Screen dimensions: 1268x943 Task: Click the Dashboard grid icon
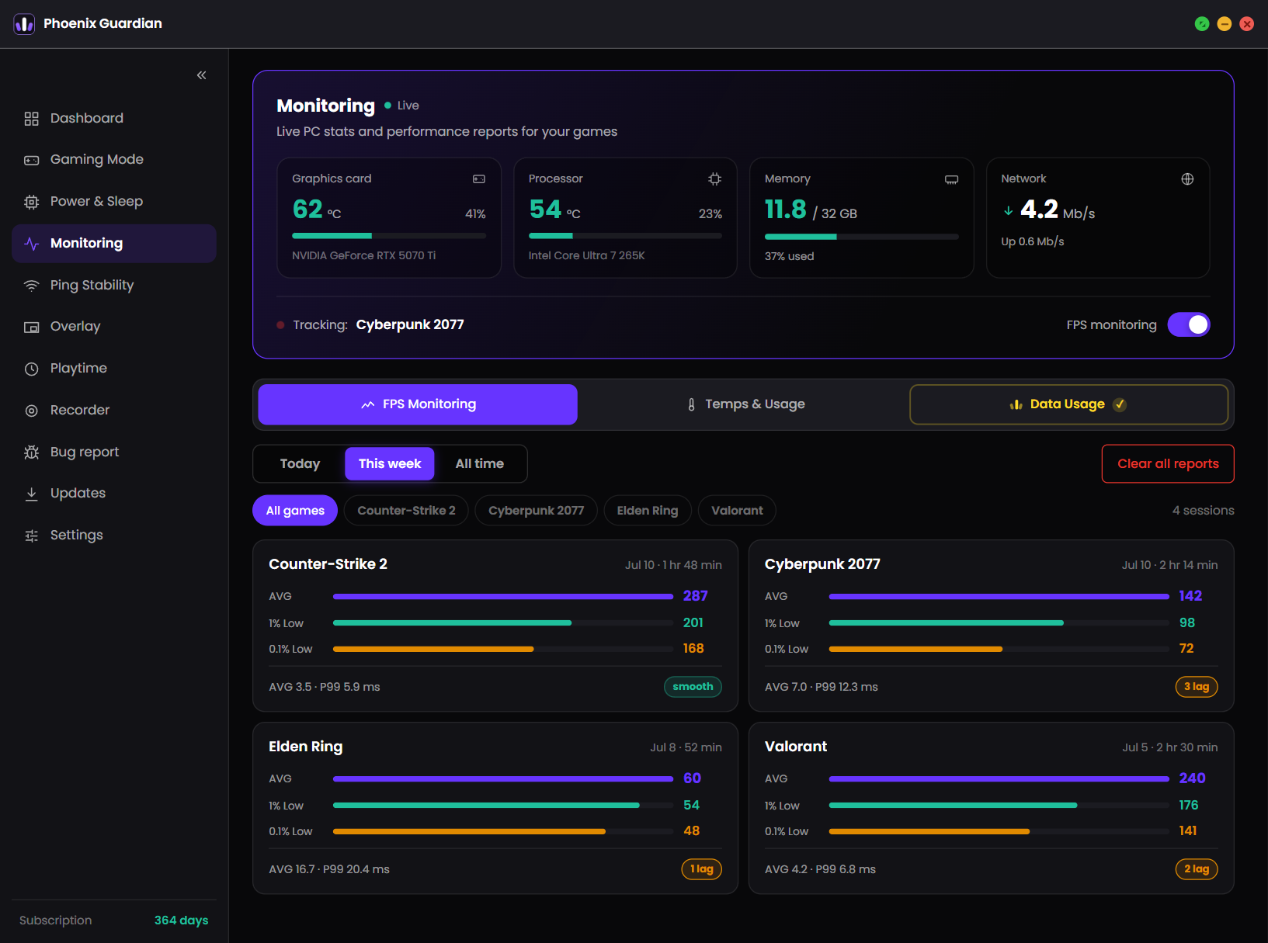click(31, 119)
